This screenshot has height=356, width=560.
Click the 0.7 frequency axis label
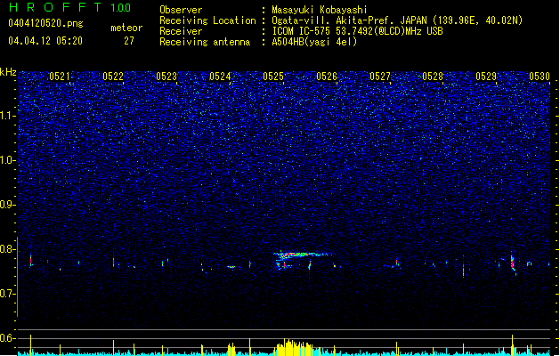pos(8,294)
